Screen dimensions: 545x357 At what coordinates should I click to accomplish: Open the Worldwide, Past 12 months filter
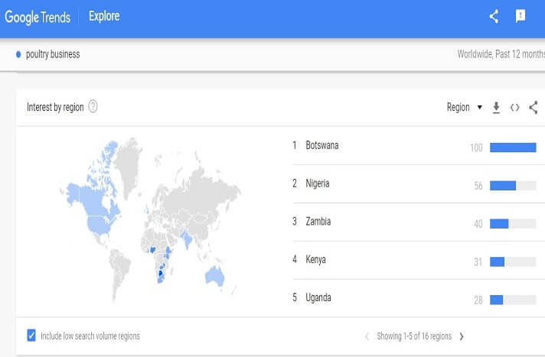coord(501,54)
